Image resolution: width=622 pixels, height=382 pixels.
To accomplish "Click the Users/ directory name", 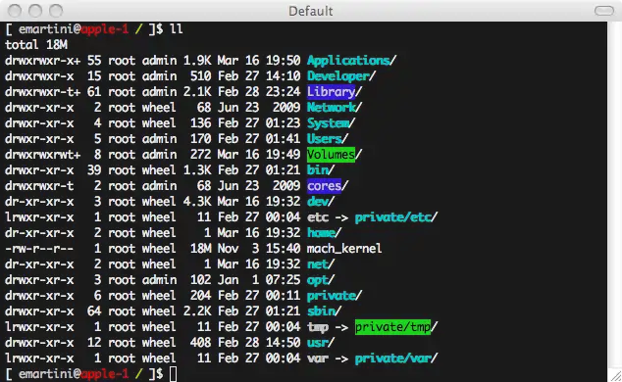I will point(328,139).
